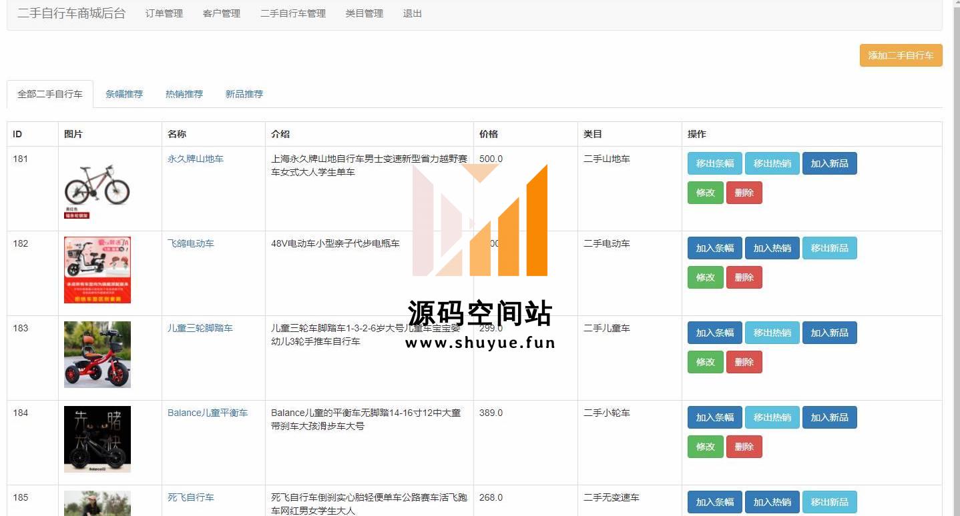This screenshot has height=516, width=960.
Task: Click the 添加二手自行车 button
Action: (901, 55)
